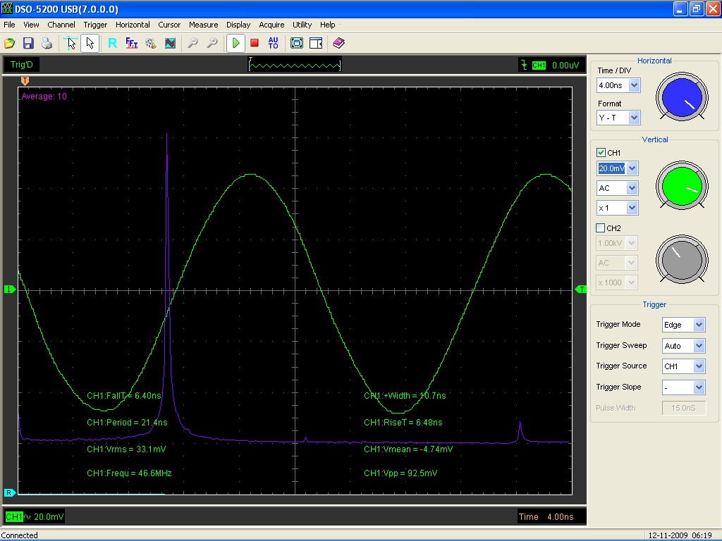The width and height of the screenshot is (722, 541).
Task: Click the cyan R reference icon
Action: 112,43
